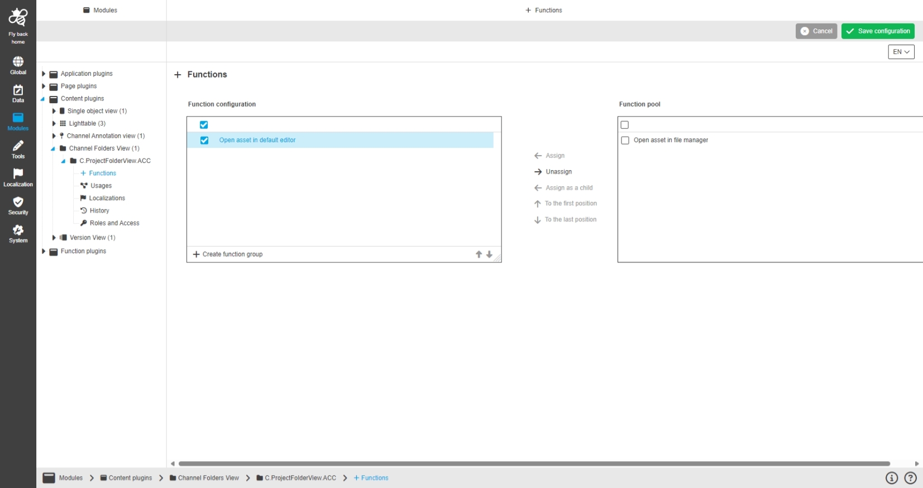Expand Single object view node
The height and width of the screenshot is (488, 923).
click(54, 111)
